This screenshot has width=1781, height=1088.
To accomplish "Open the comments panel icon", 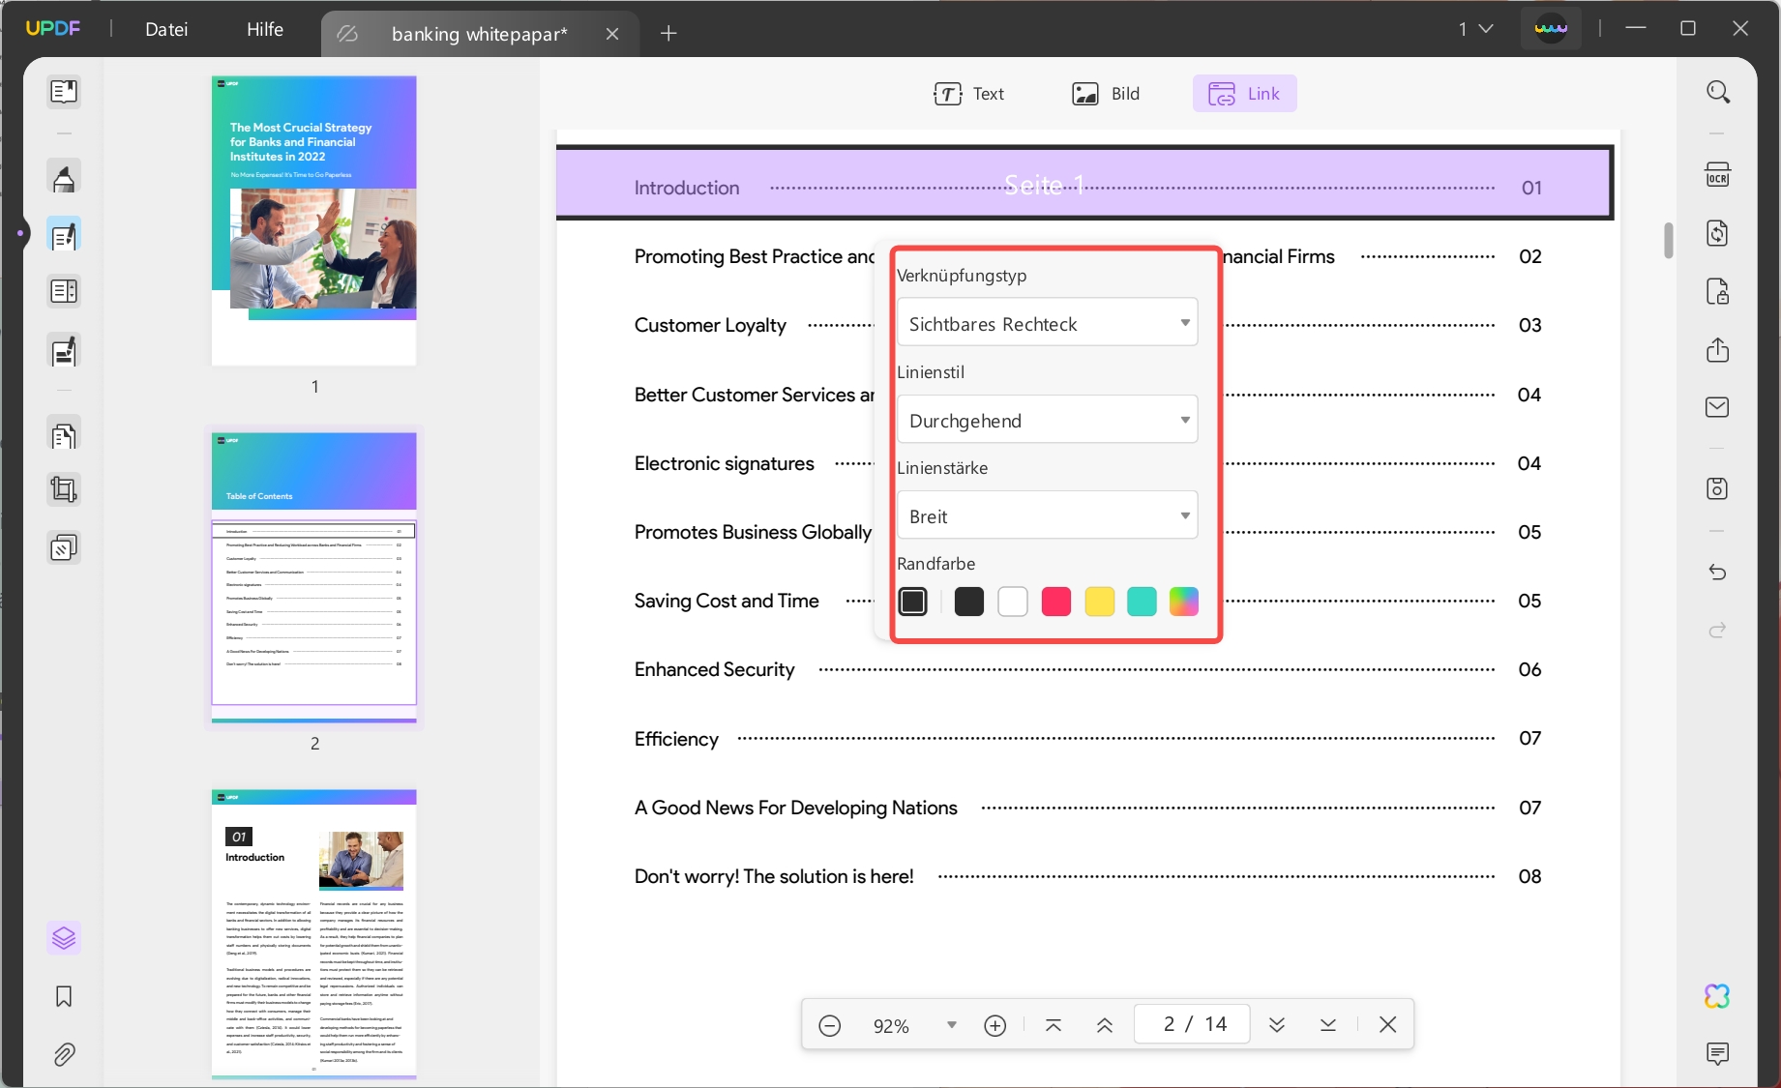I will point(1718,1053).
